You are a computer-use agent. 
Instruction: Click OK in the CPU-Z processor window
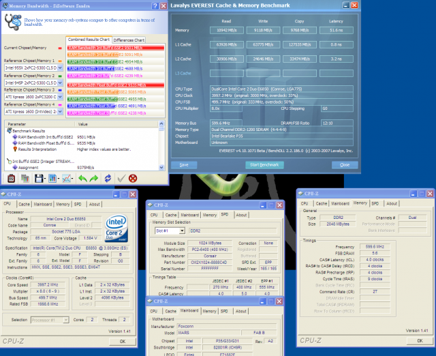click(123, 341)
